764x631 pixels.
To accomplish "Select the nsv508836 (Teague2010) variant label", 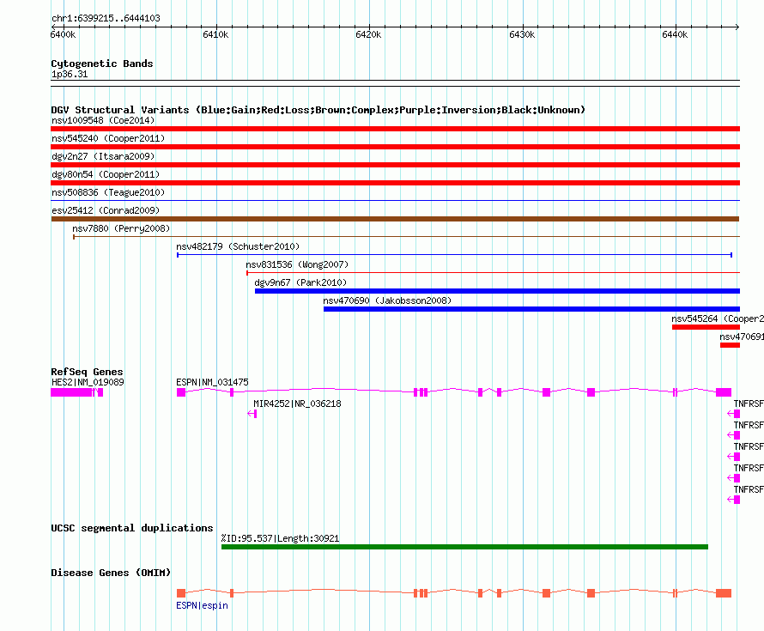I will point(108,192).
